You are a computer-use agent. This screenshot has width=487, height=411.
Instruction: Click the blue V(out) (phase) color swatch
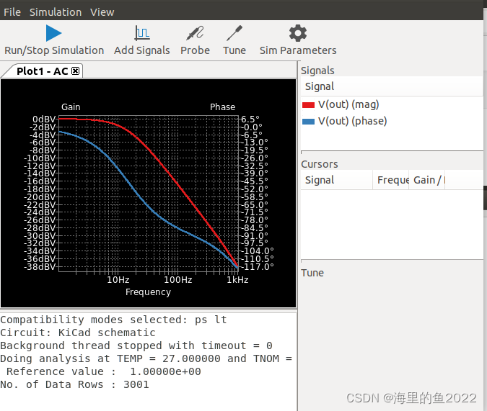click(x=308, y=122)
